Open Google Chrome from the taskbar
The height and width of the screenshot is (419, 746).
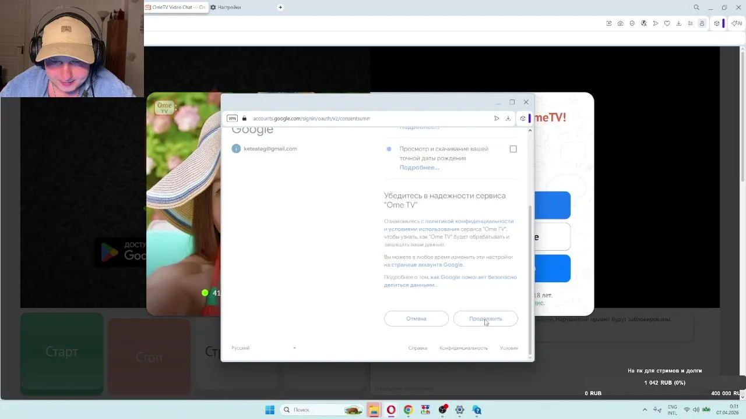(x=408, y=410)
